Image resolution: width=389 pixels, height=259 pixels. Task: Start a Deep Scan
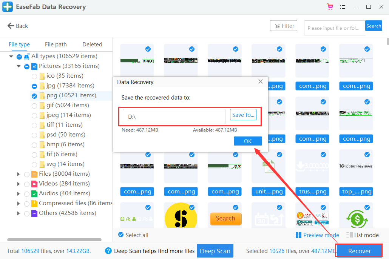pos(215,251)
